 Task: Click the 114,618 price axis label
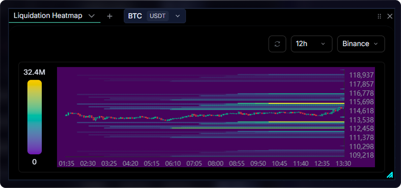pos(361,111)
